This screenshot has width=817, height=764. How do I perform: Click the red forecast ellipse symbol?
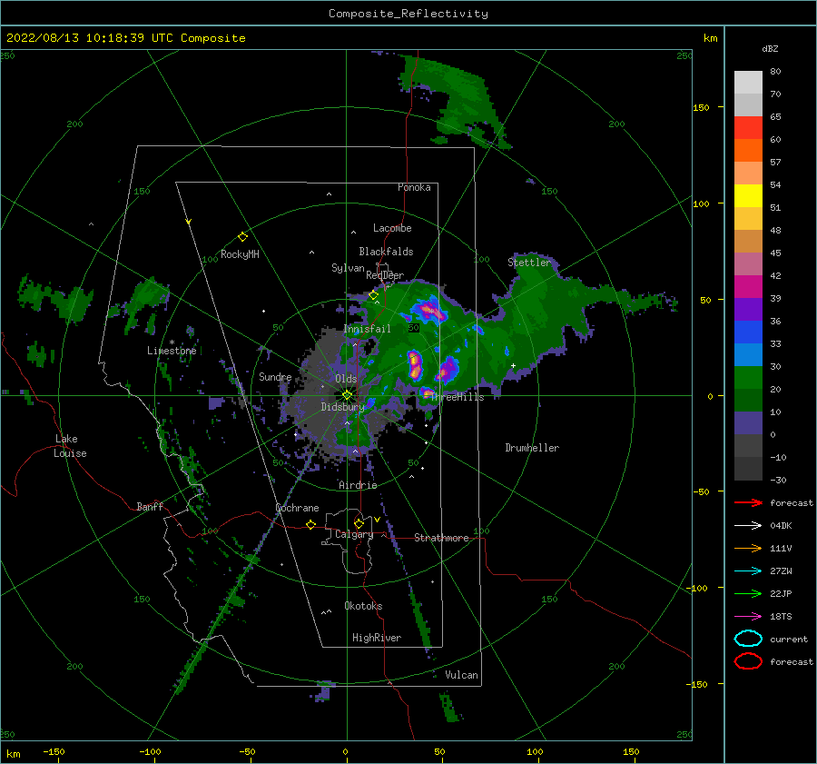point(748,661)
